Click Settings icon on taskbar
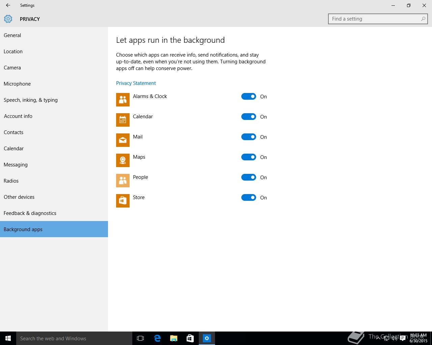 207,338
